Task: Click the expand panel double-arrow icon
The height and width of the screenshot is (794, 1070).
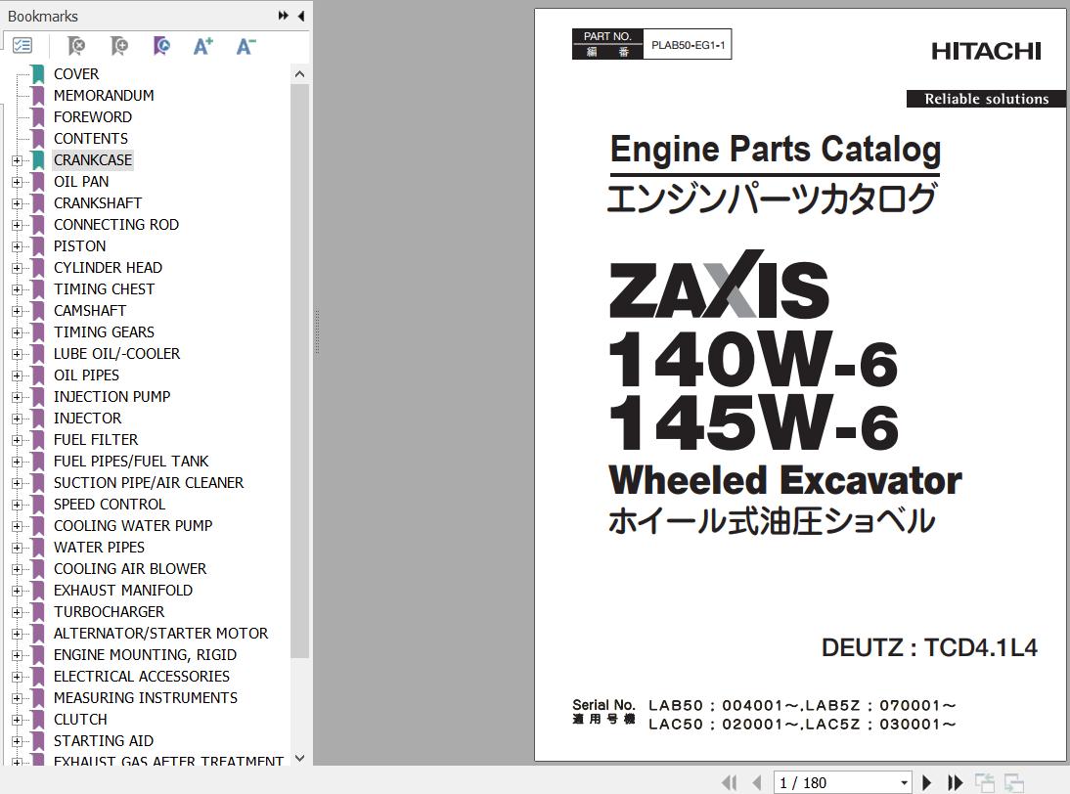Action: pyautogui.click(x=284, y=16)
